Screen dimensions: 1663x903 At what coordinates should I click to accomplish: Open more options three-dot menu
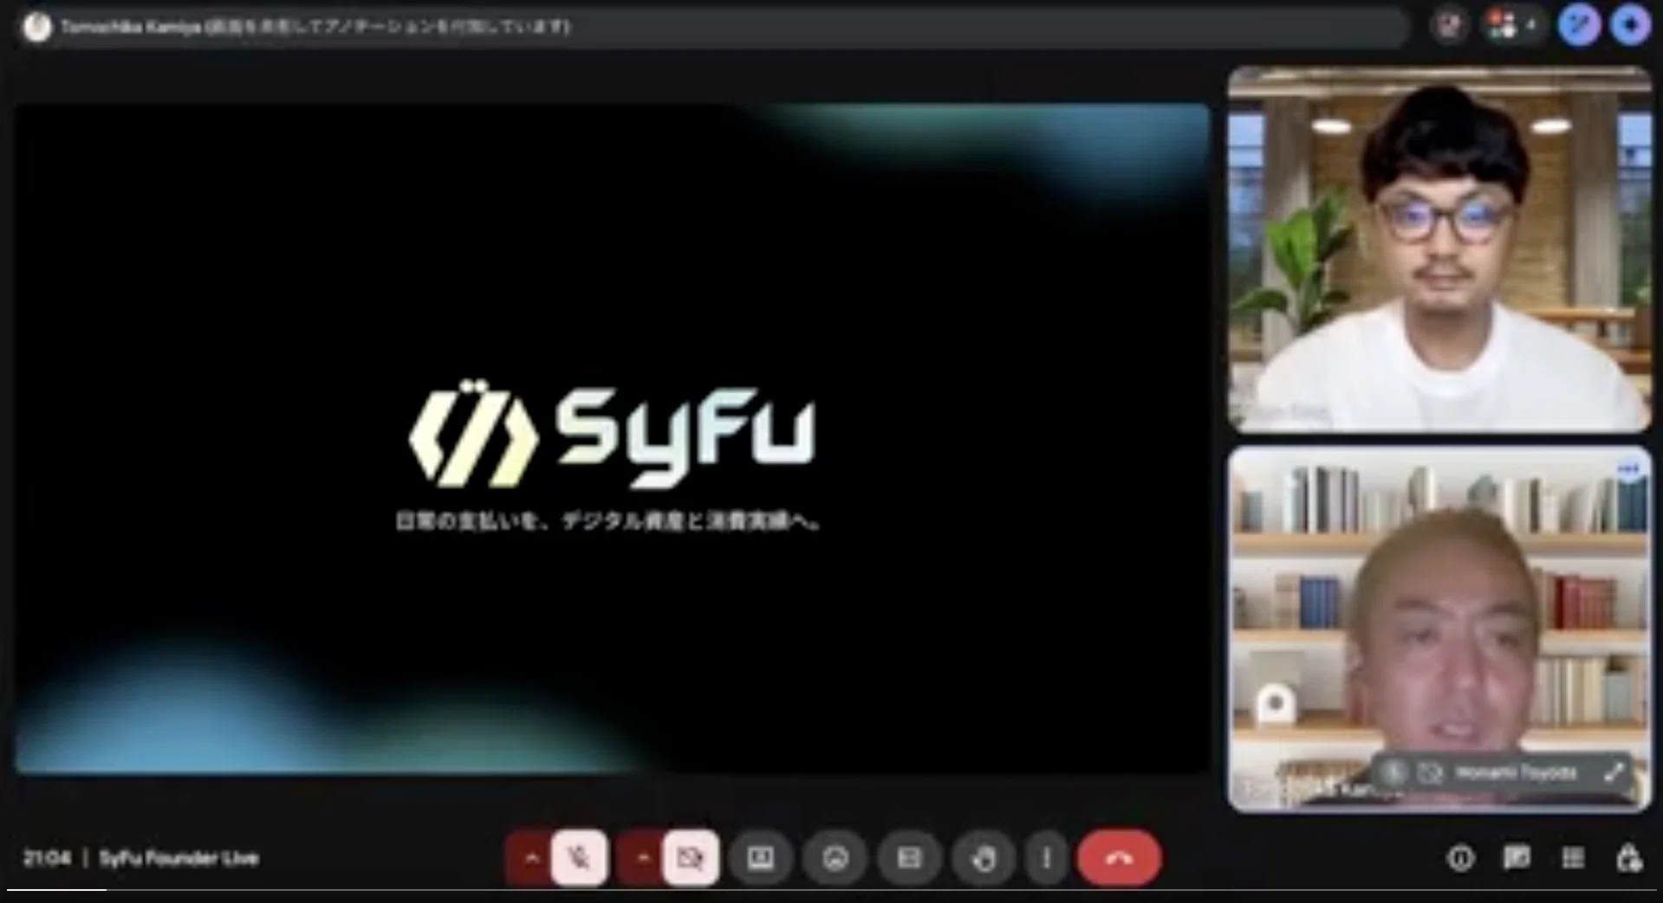click(1047, 858)
